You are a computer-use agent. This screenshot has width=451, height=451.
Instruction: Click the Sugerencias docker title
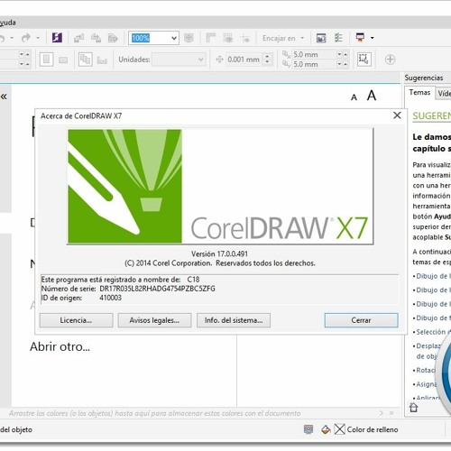[x=424, y=78]
